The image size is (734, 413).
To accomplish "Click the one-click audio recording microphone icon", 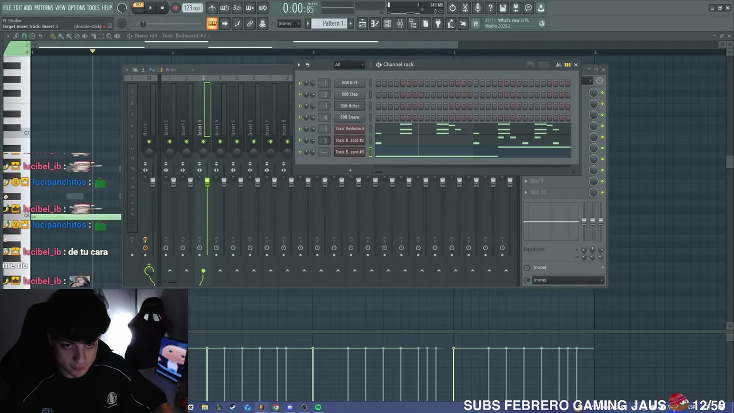I will [478, 8].
